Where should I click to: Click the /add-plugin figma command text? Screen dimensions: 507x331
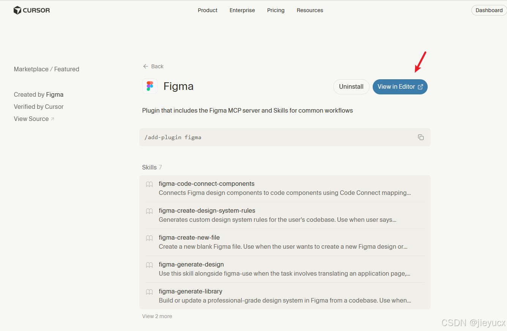(173, 137)
